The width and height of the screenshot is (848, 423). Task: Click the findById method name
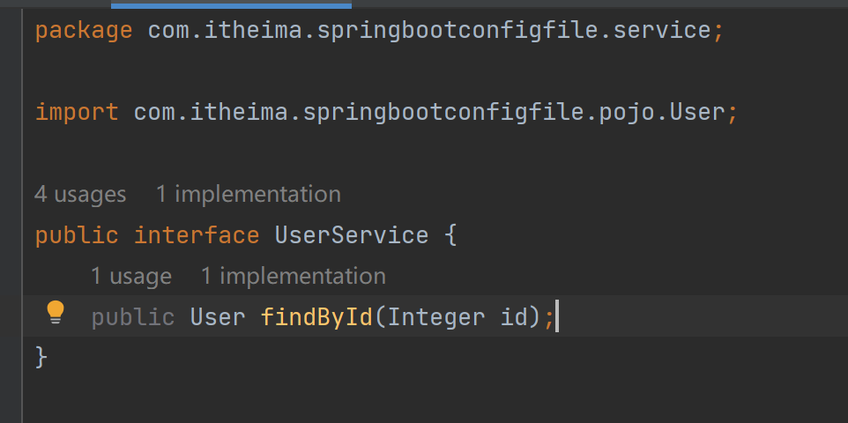pyautogui.click(x=317, y=317)
